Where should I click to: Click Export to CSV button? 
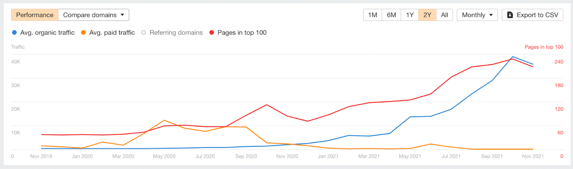tap(533, 15)
